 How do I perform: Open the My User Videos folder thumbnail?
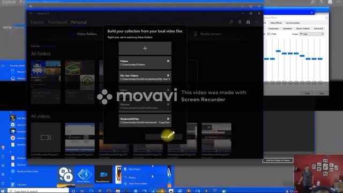point(46,75)
